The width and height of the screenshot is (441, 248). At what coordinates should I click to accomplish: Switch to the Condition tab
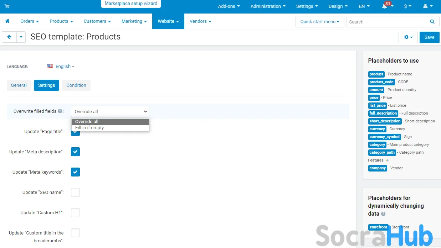tap(76, 85)
